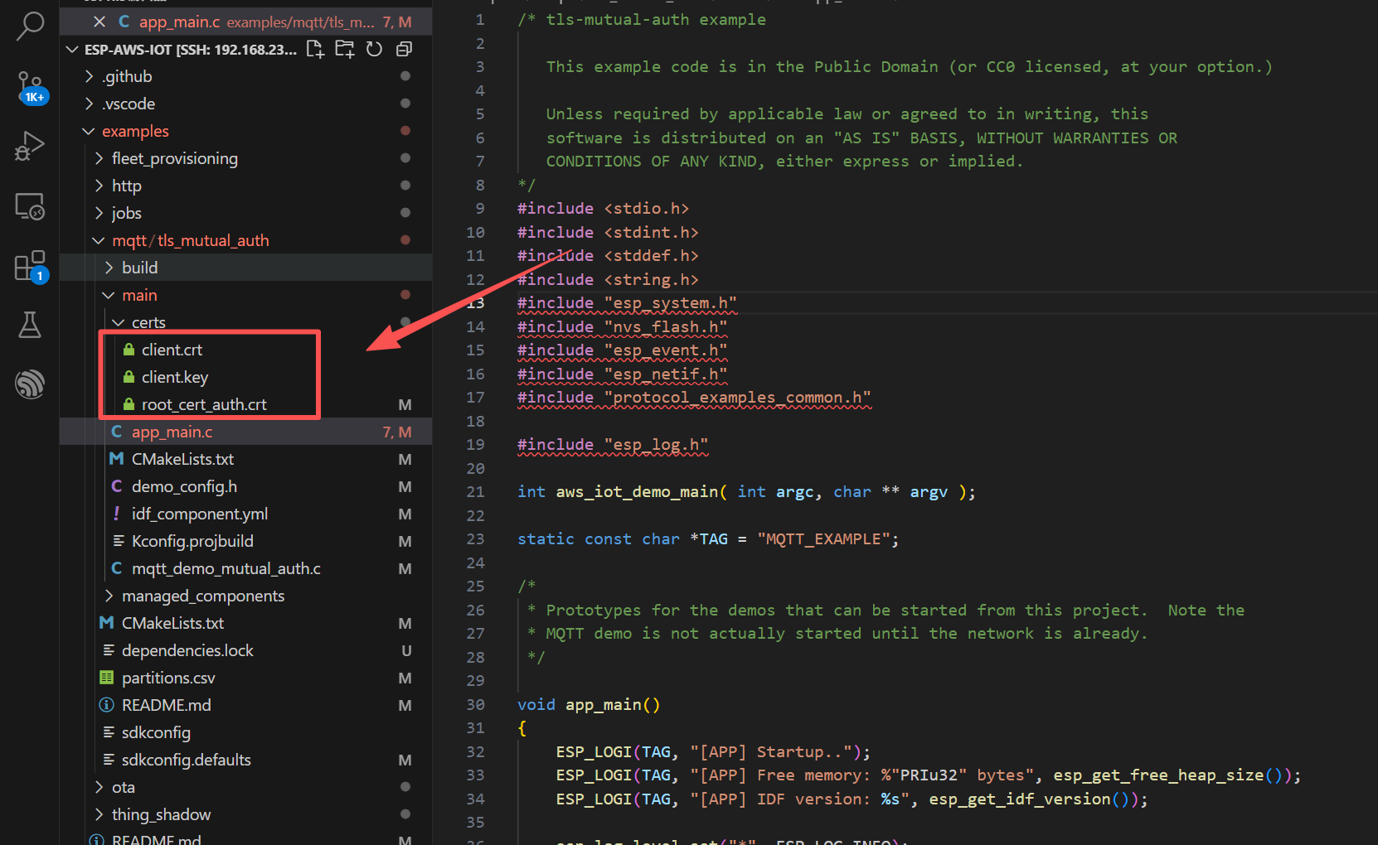Screen dimensions: 1378x845
Task: Collapse the main folder
Action: pos(109,295)
